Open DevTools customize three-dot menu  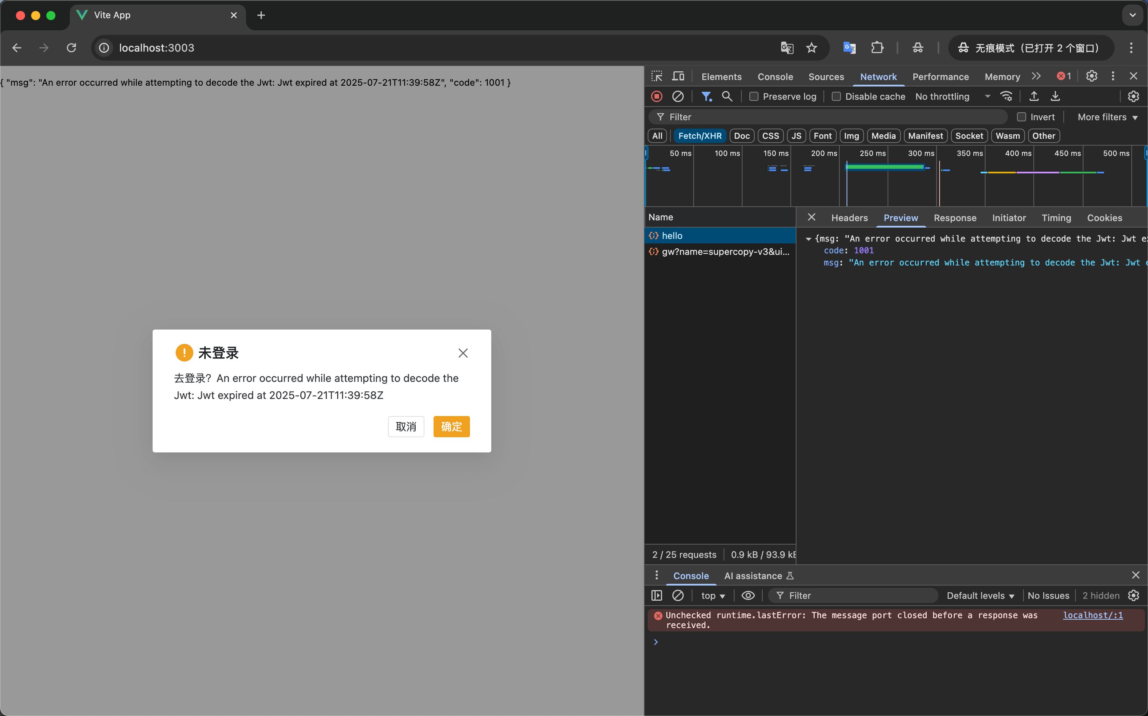click(1113, 76)
